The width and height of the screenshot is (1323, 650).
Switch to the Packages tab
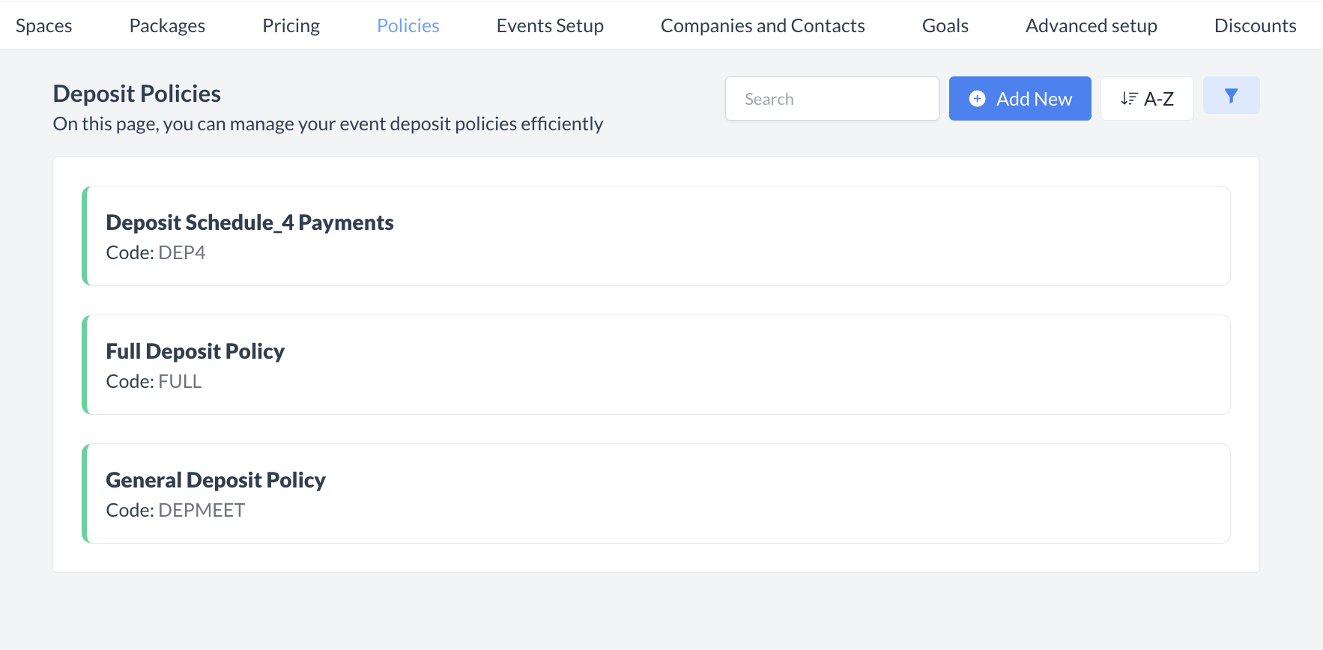[167, 25]
